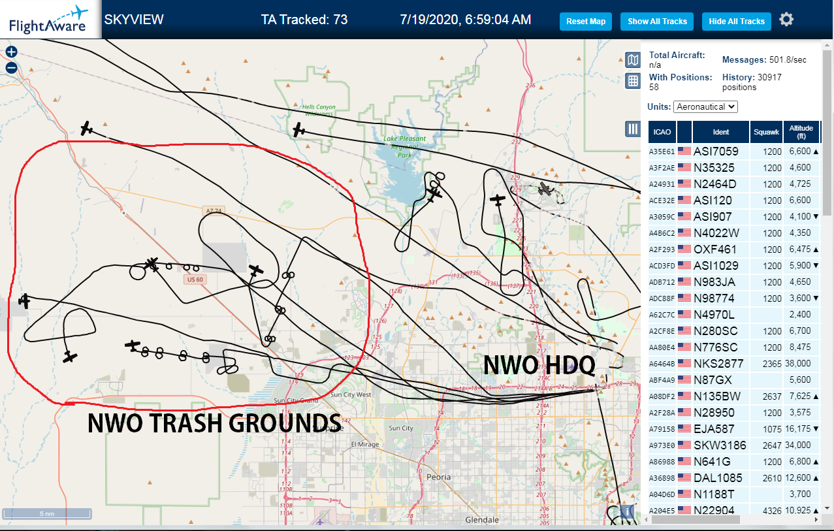Screen dimensions: 834x531
Task: Select the N22904 ident
Action: (x=714, y=510)
